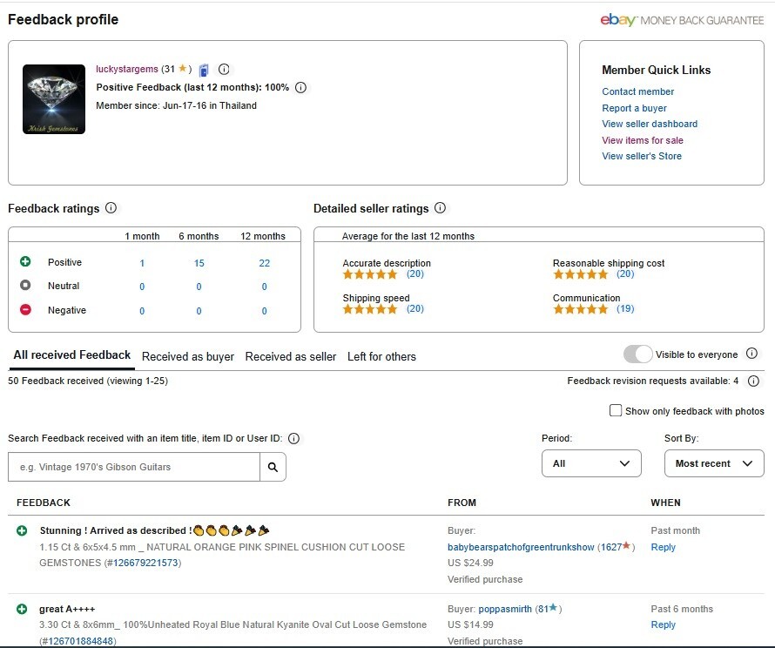Click info icon beside Feedback ratings heading

tap(111, 208)
